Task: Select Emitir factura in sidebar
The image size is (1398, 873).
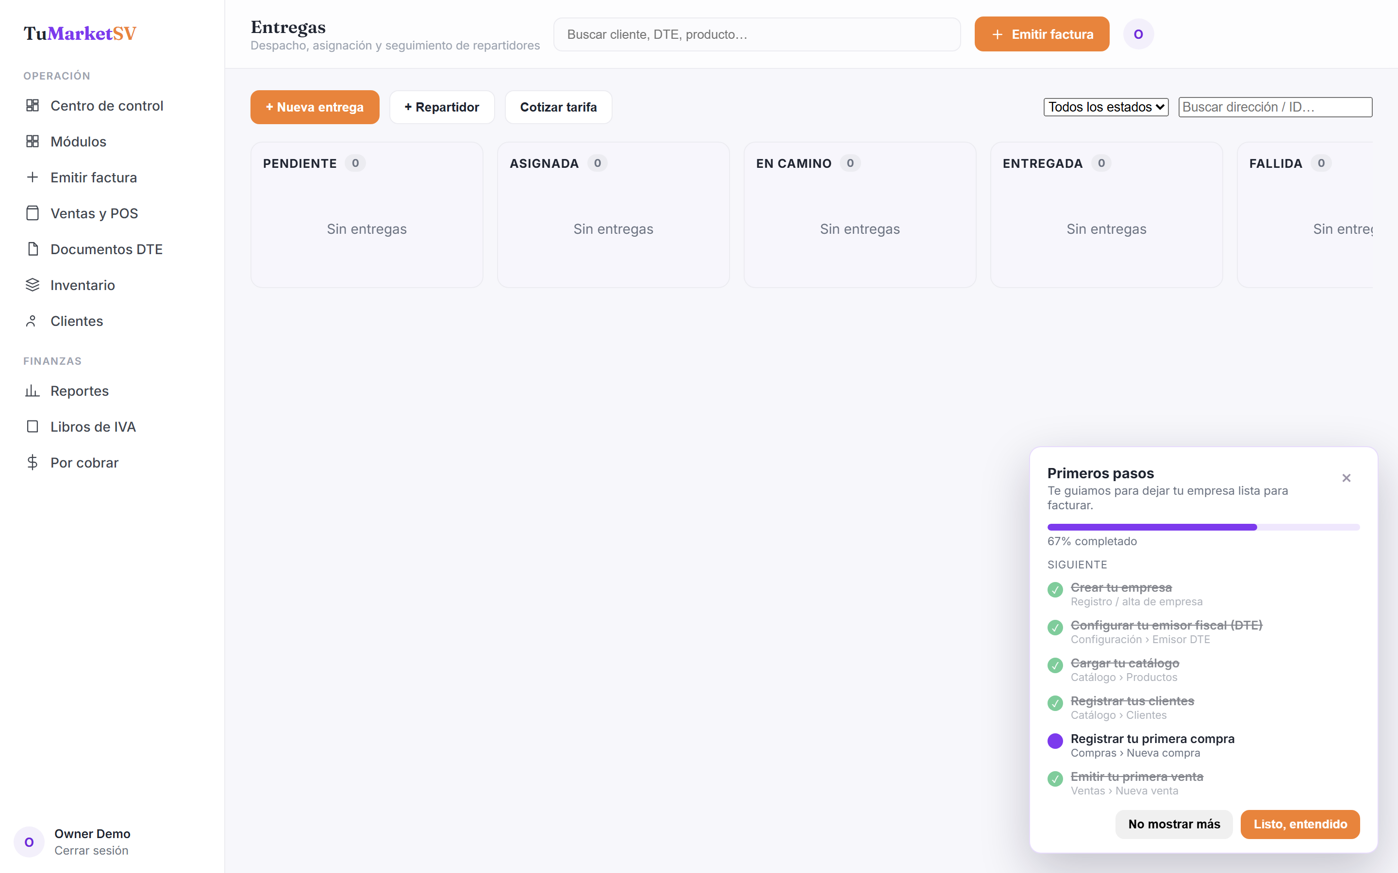Action: pos(94,177)
